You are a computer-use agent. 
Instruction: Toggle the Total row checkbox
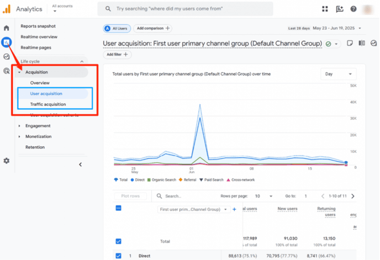(x=119, y=241)
